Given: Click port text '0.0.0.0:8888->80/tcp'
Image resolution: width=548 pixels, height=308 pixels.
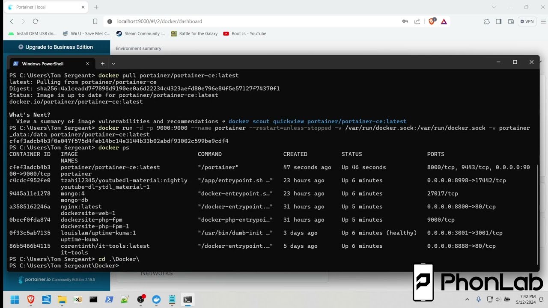Looking at the screenshot, I should coord(462,246).
